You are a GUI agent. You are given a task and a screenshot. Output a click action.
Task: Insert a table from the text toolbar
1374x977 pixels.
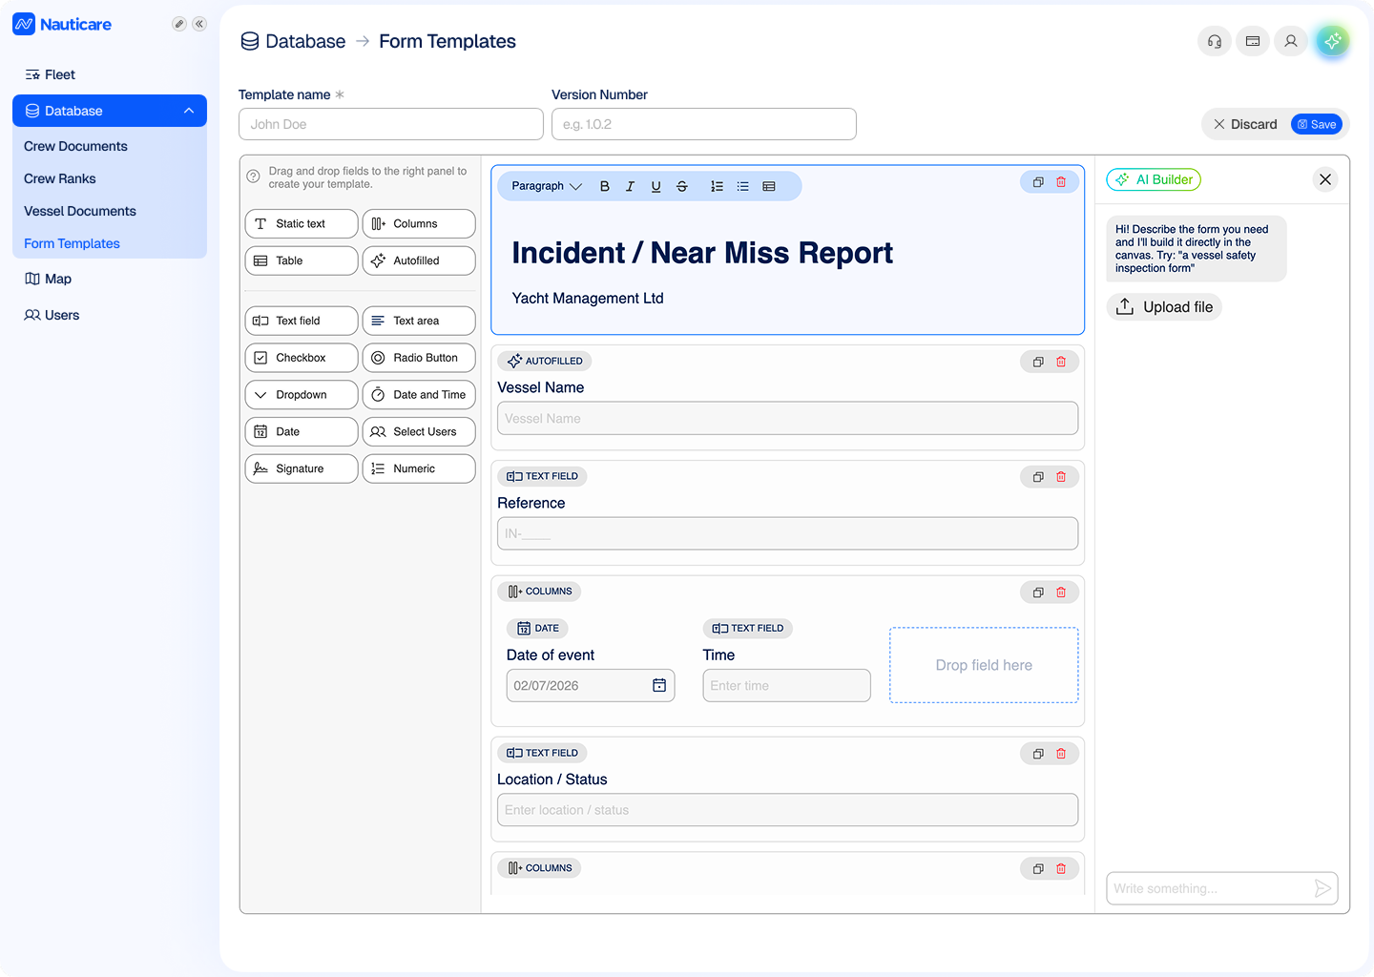[x=768, y=186]
